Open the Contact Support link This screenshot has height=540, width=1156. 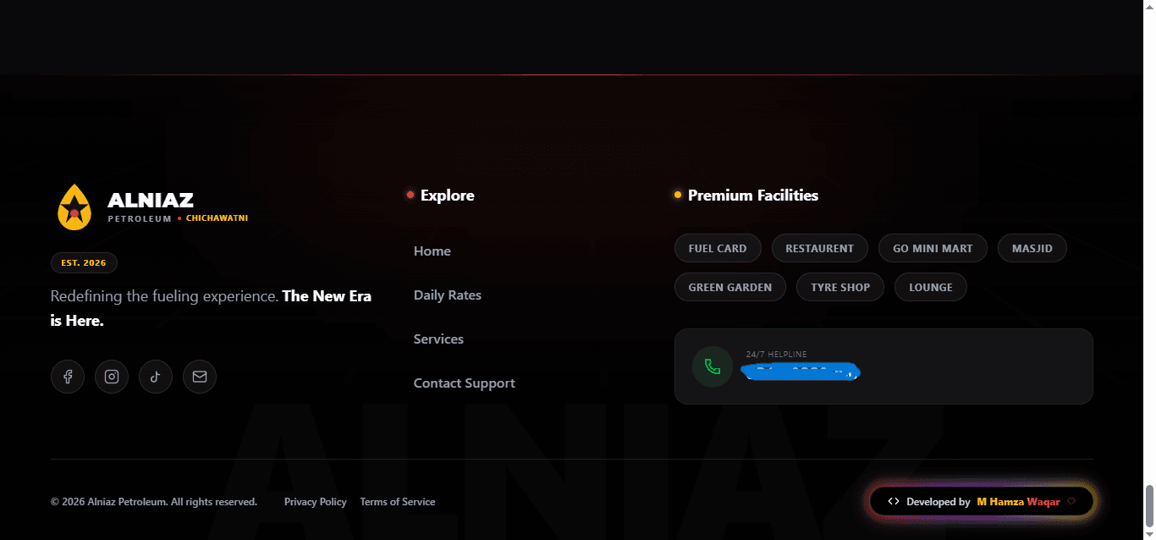click(x=465, y=383)
